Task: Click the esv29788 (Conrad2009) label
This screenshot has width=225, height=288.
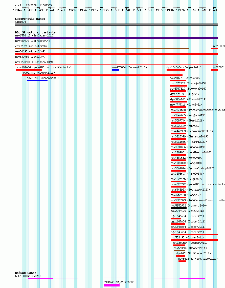Action: (43, 78)
